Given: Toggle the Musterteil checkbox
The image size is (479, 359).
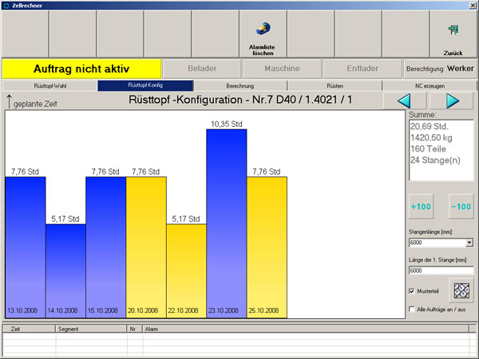Looking at the screenshot, I should coord(412,291).
